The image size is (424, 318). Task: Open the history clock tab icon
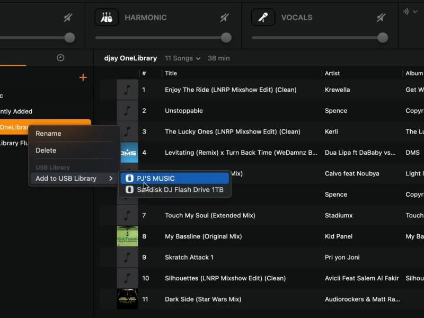60,58
